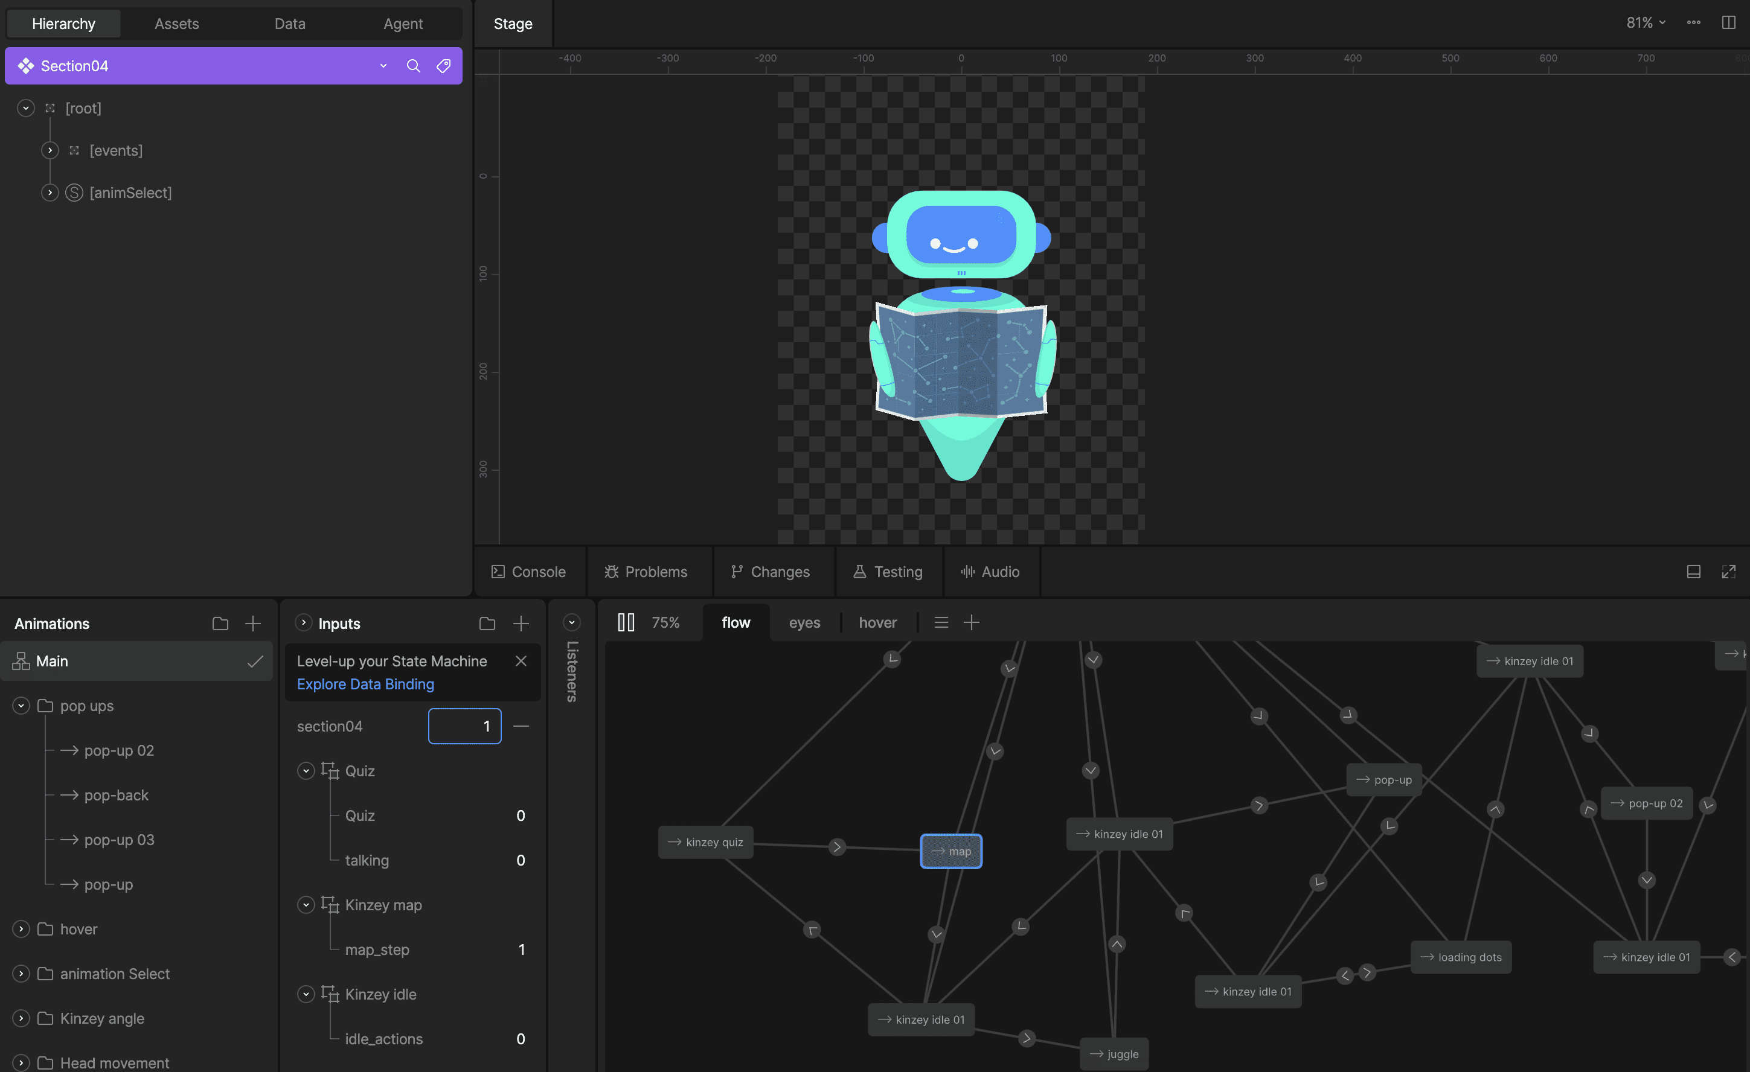Pause the state machine playback
Viewport: 1750px width, 1072px height.
625,622
